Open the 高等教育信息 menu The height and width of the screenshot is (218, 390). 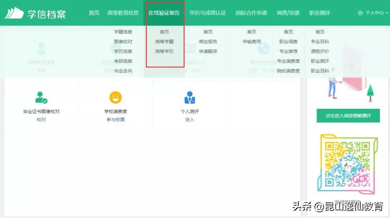coord(123,12)
